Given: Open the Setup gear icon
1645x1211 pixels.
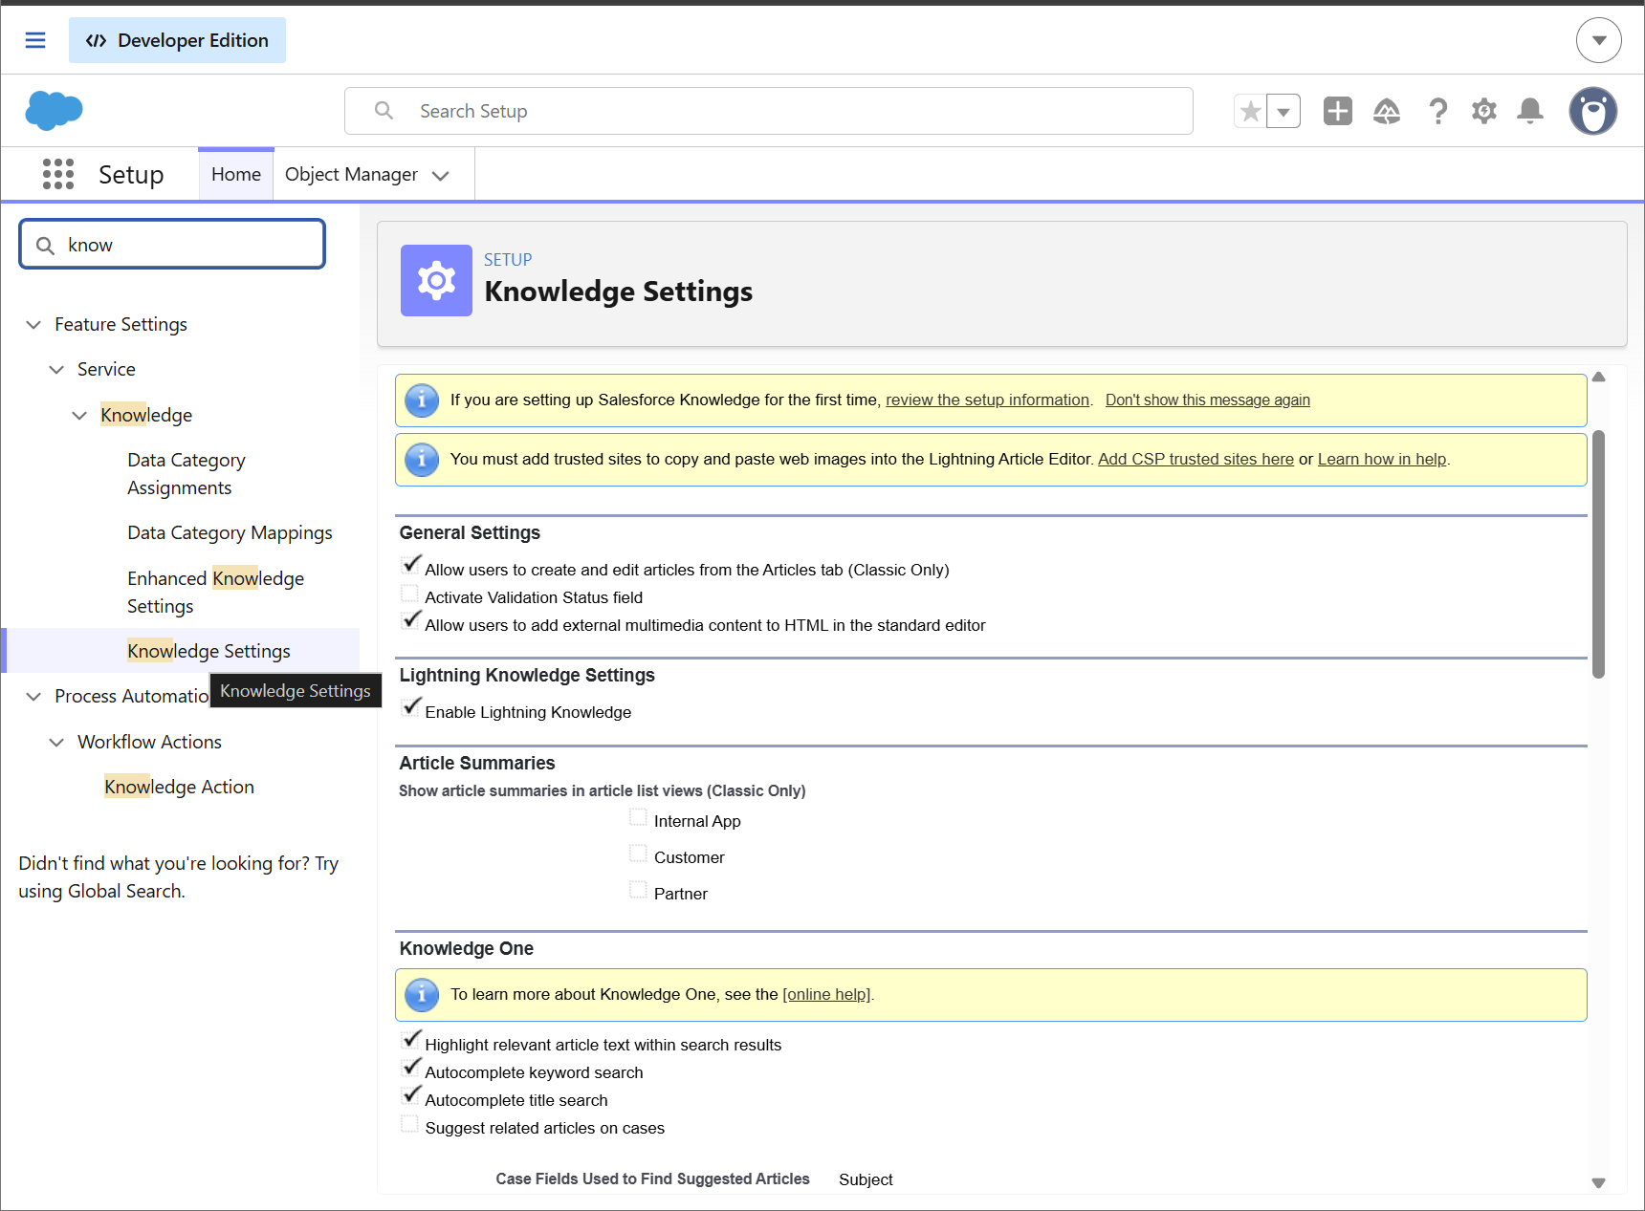Looking at the screenshot, I should point(1483,111).
